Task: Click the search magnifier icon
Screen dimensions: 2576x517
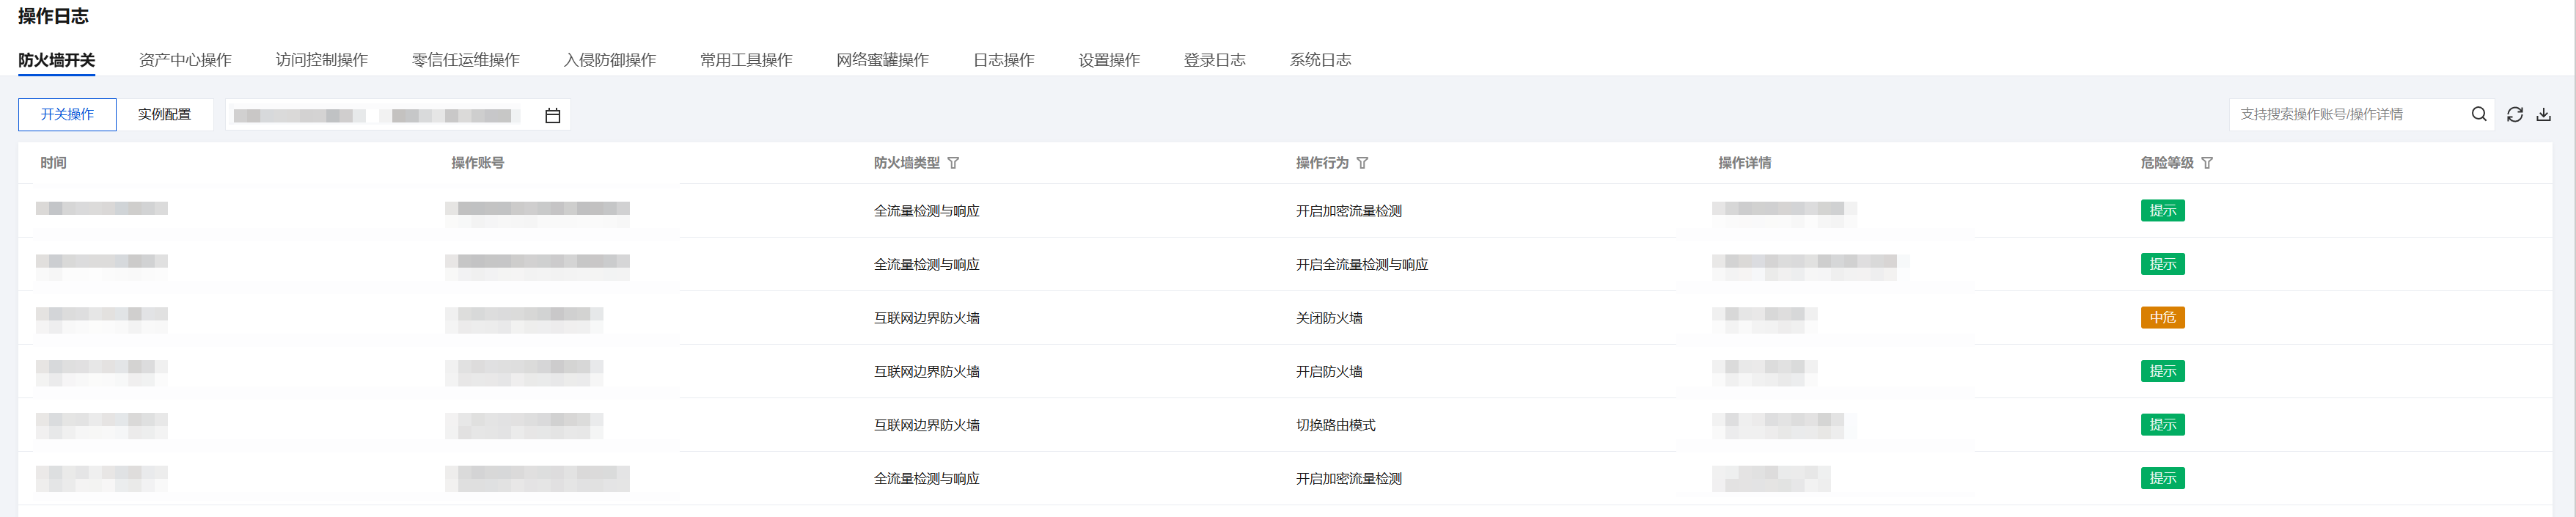Action: [x=2478, y=115]
